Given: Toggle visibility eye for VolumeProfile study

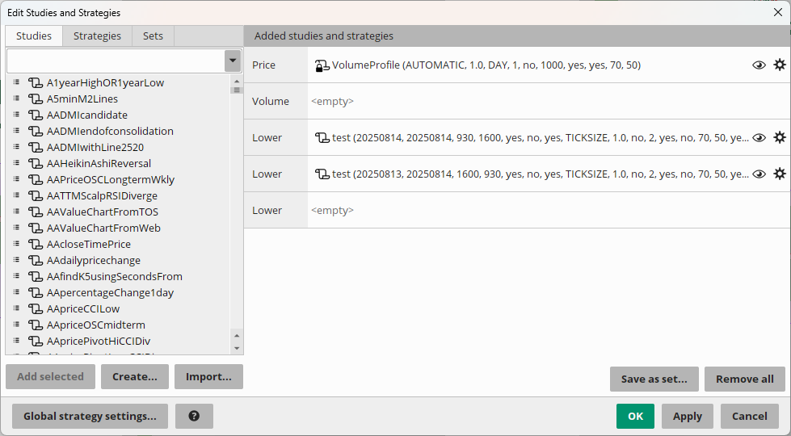Looking at the screenshot, I should 759,65.
